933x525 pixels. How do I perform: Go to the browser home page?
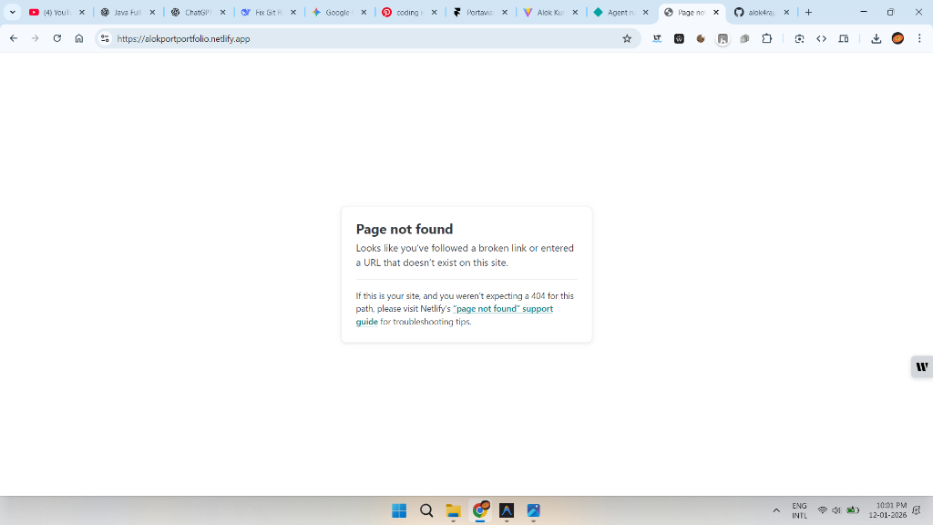pyautogui.click(x=79, y=38)
